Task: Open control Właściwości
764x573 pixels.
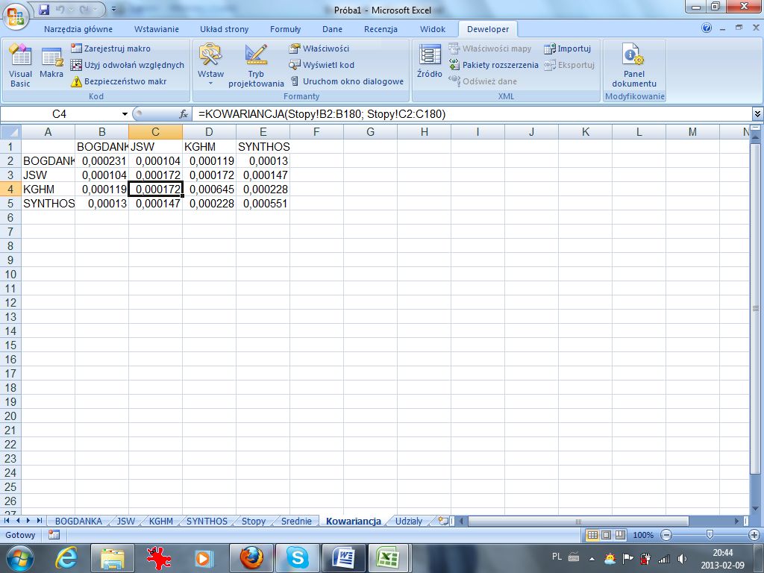Action: tap(319, 48)
